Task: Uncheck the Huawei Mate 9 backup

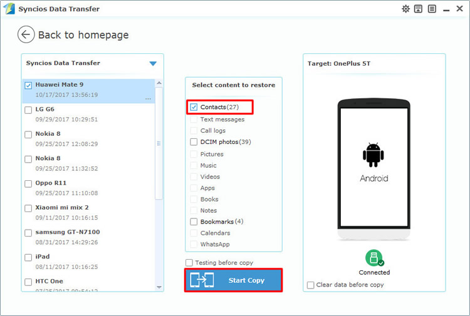Action: point(28,86)
